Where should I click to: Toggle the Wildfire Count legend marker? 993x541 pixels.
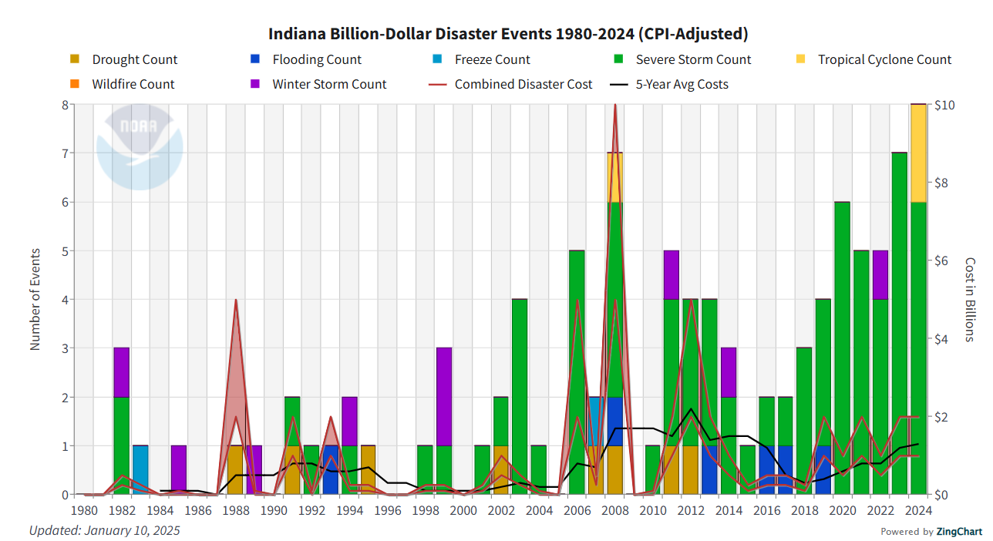(75, 84)
